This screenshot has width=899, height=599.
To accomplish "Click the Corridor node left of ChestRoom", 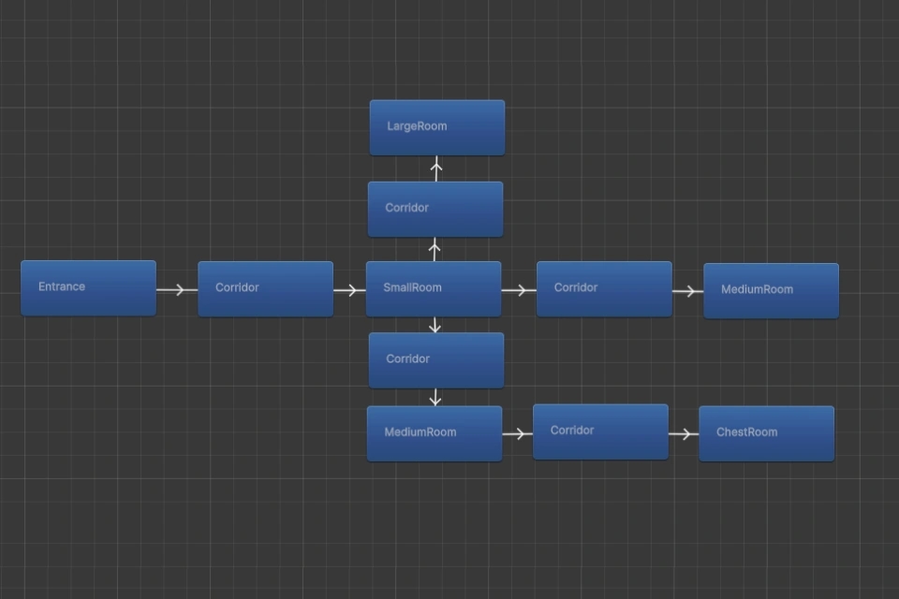I will (x=600, y=431).
